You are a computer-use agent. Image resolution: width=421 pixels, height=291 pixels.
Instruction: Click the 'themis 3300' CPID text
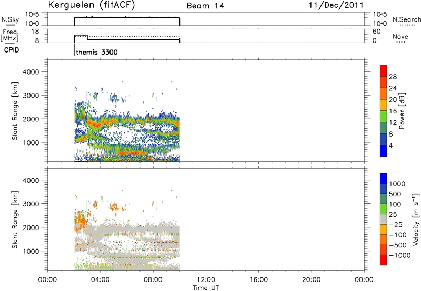click(x=97, y=52)
